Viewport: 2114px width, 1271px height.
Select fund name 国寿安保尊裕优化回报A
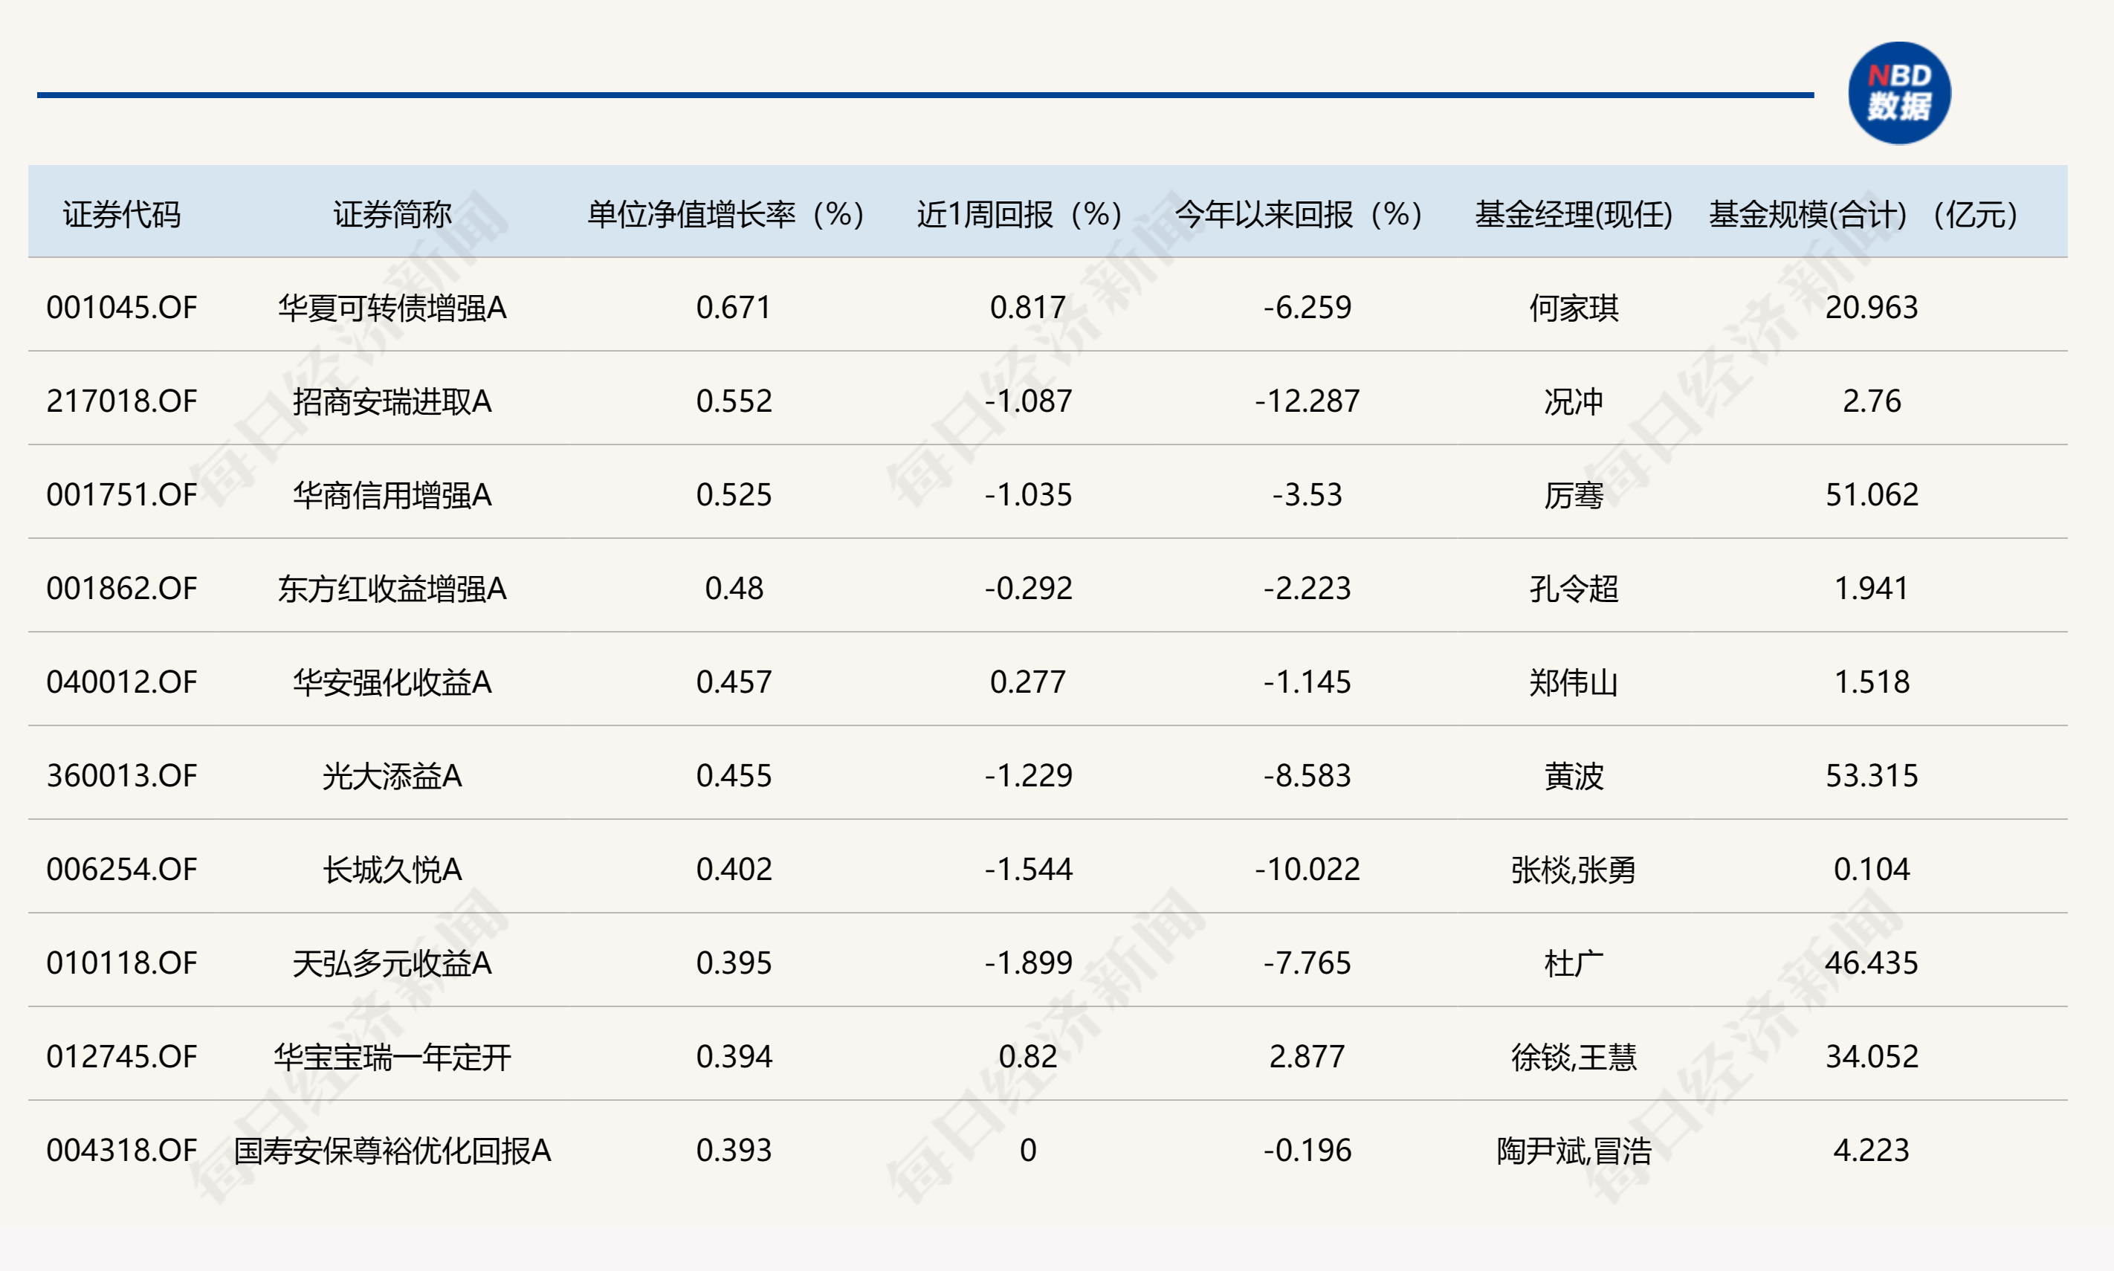[x=392, y=1151]
